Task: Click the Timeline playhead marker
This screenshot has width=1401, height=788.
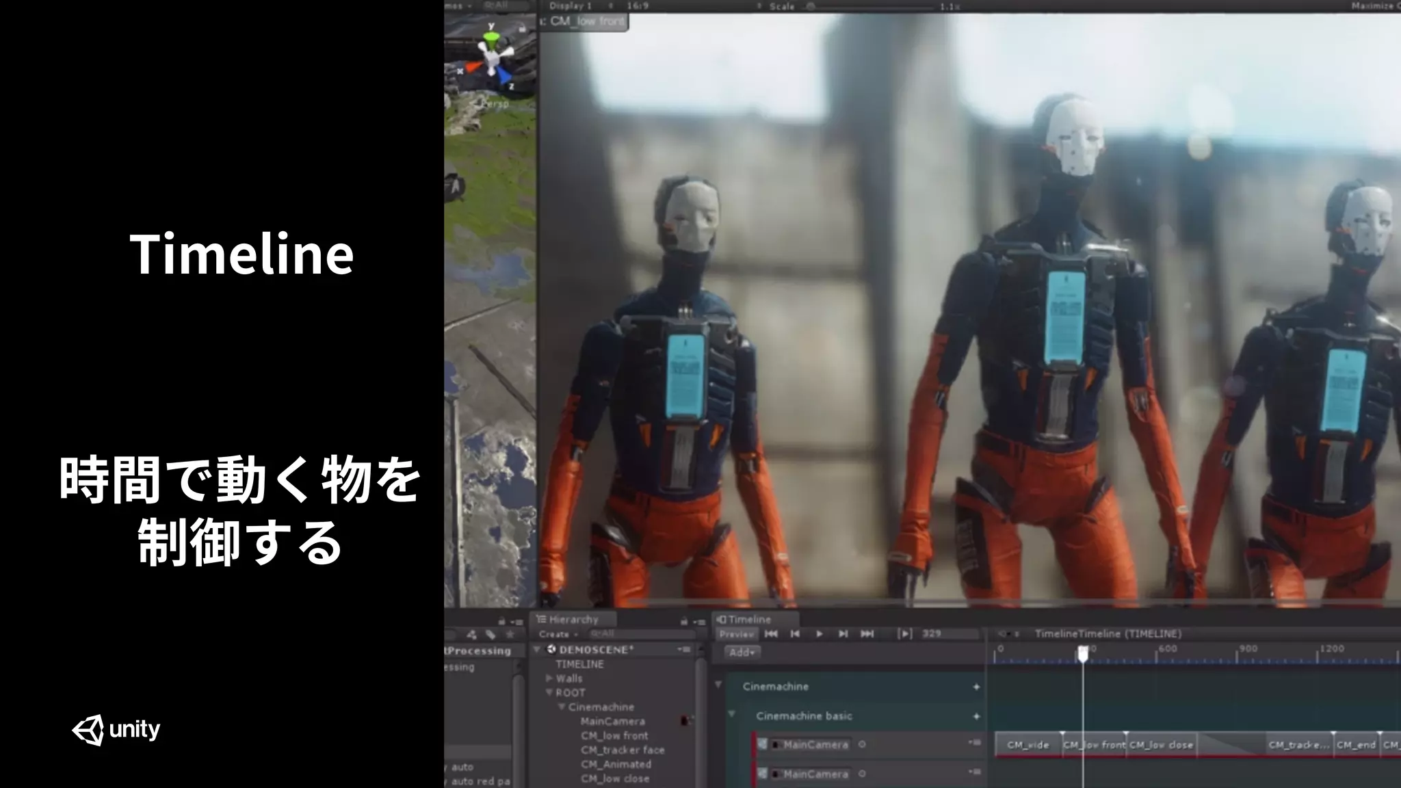Action: (x=1083, y=654)
